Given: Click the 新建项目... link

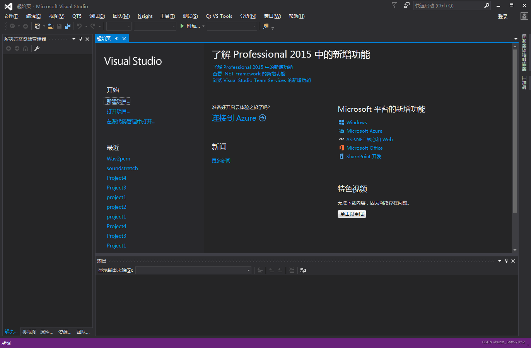Looking at the screenshot, I should [x=118, y=101].
